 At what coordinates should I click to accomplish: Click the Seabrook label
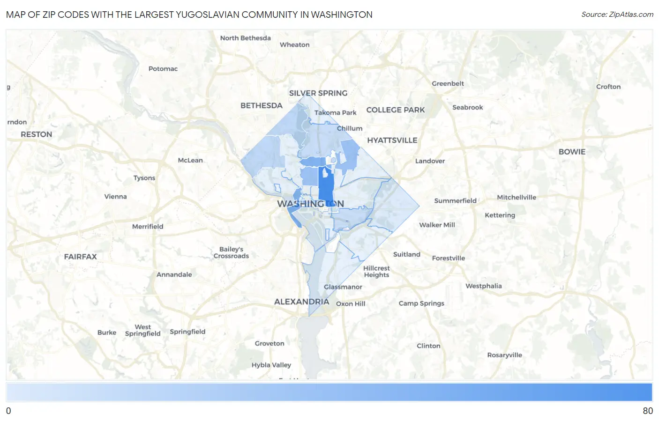click(468, 108)
